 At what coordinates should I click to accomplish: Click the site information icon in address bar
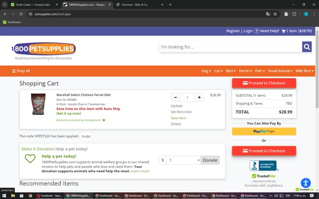30,14
